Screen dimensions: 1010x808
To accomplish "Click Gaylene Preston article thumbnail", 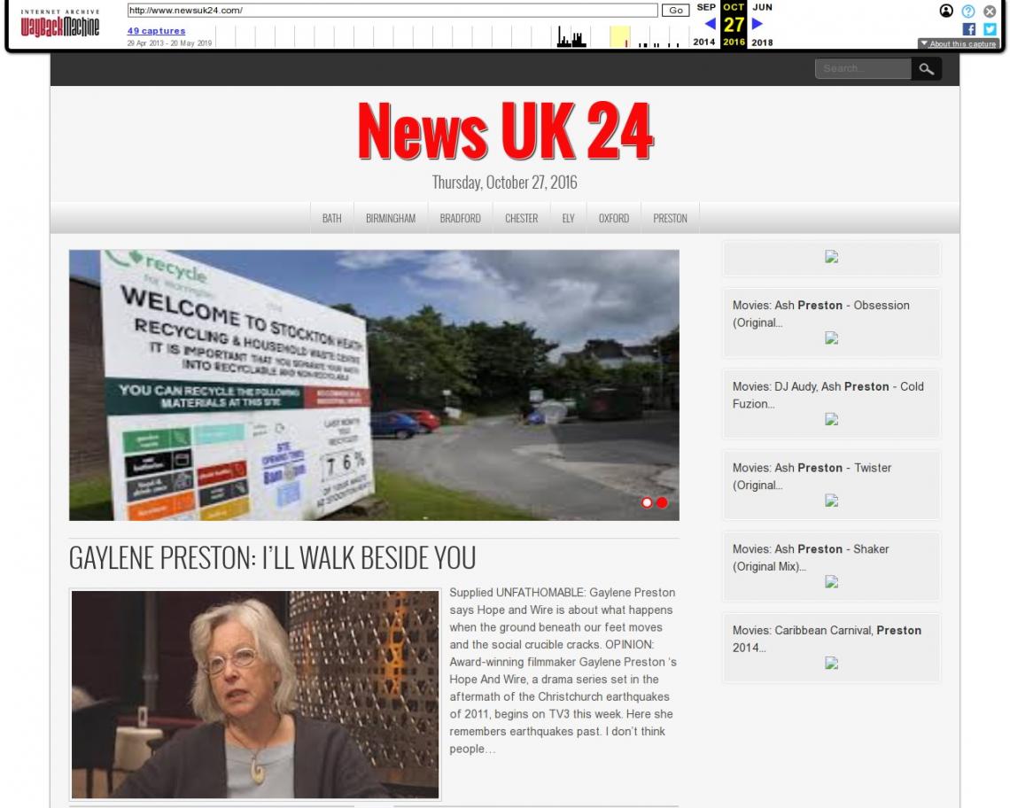I will click(x=255, y=695).
